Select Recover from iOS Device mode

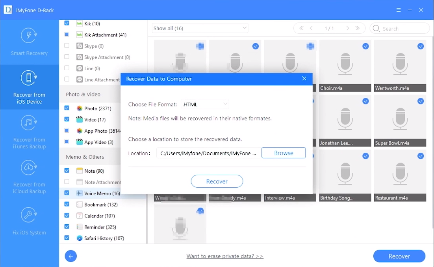coord(29,87)
